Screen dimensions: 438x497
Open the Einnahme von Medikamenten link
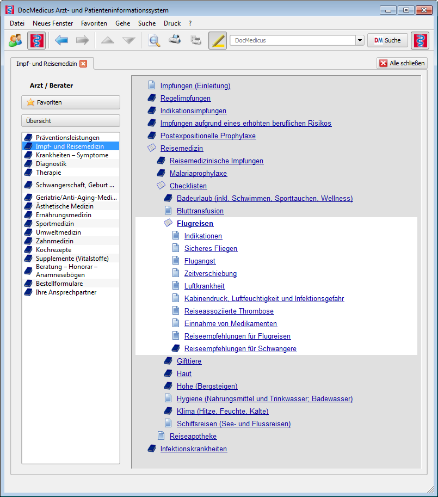[x=231, y=323]
